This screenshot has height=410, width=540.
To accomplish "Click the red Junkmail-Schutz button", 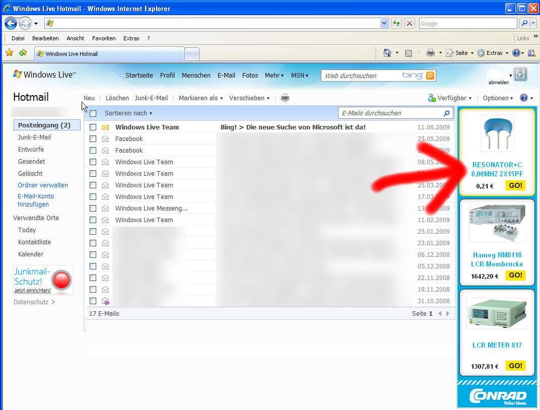I will (61, 280).
